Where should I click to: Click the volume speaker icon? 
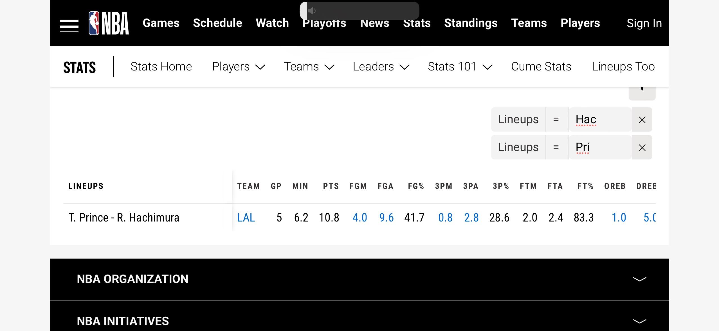[x=311, y=11]
